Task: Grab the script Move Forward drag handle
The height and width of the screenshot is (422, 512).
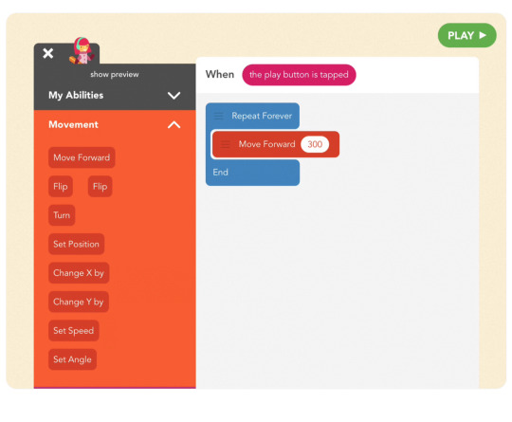Action: 226,144
